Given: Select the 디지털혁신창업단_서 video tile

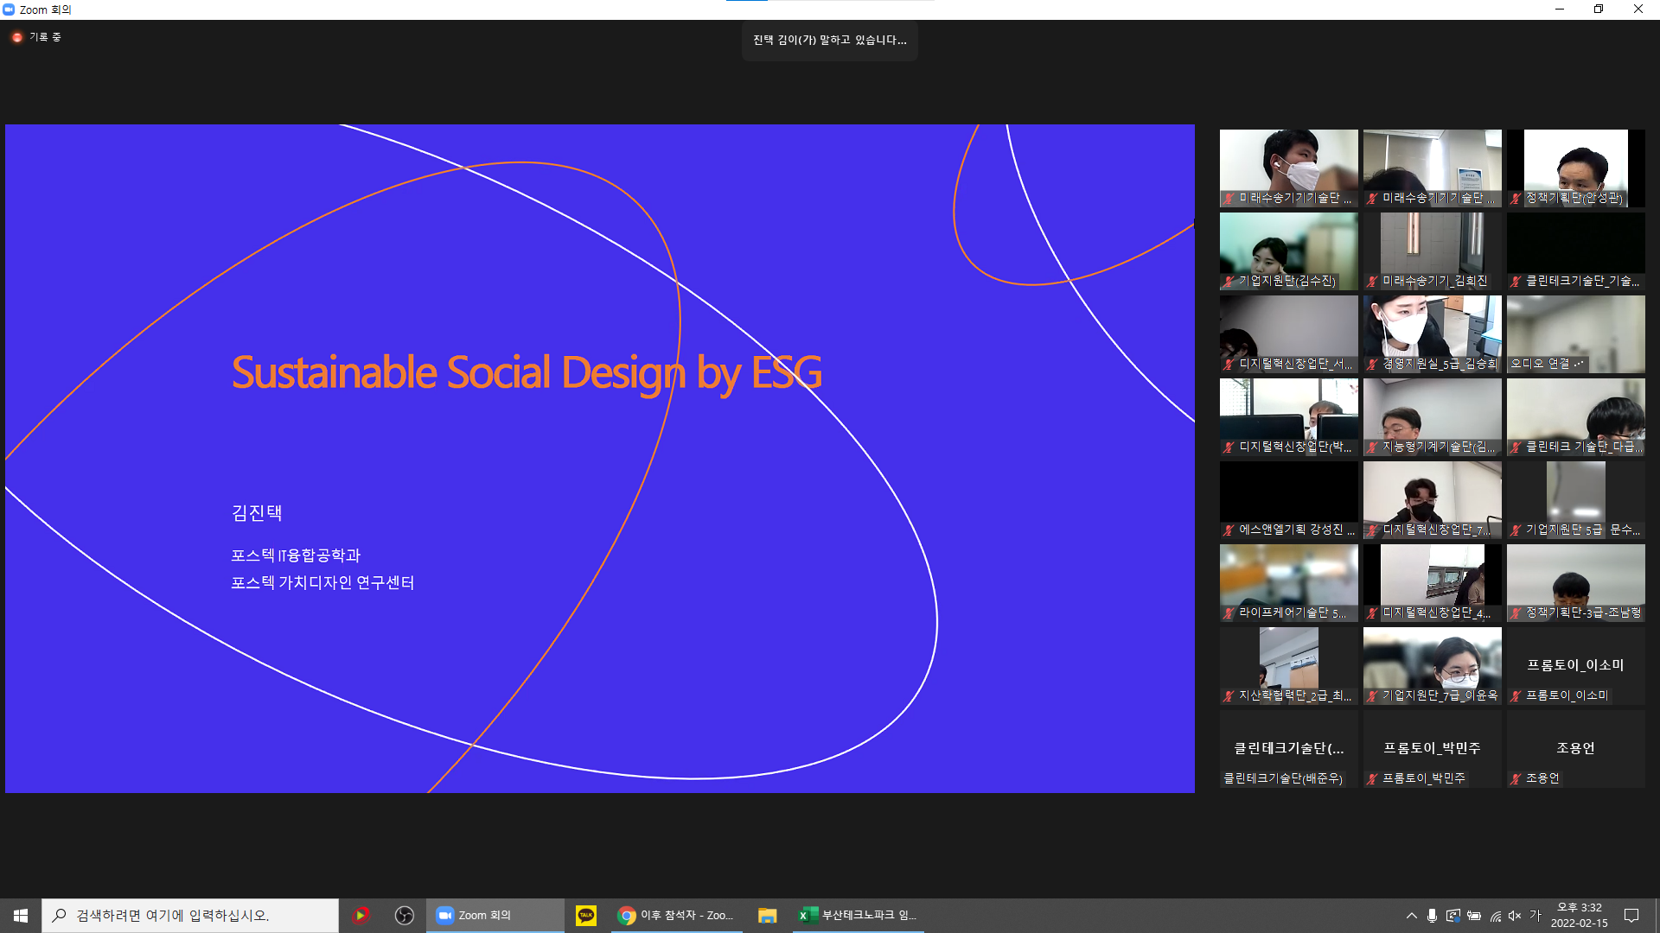Looking at the screenshot, I should tap(1288, 334).
